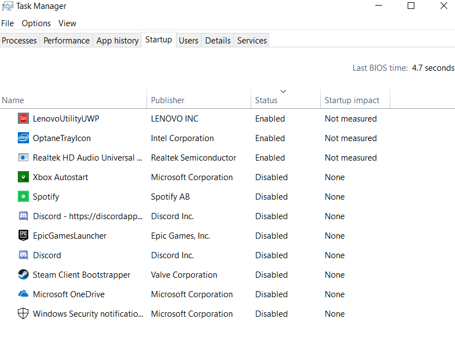Click the Steam Client Bootstrapper icon
The image size is (455, 358).
pos(23,274)
